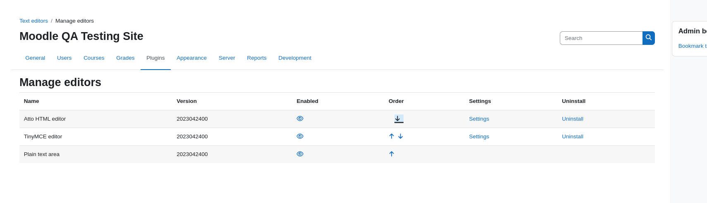Disable the TinyMCE editor eye toggle
707x203 pixels.
300,136
